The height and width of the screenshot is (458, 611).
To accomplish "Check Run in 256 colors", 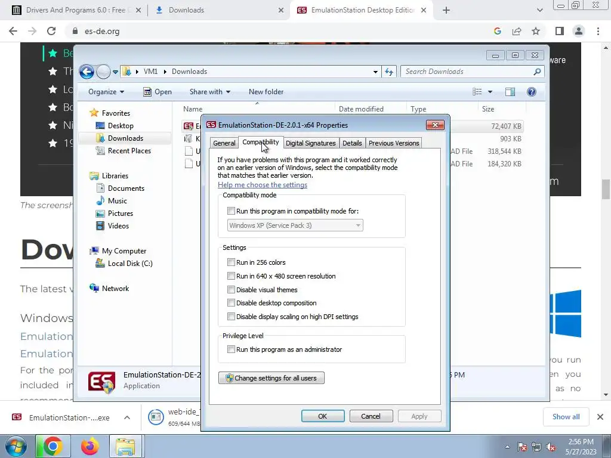I will pyautogui.click(x=231, y=262).
